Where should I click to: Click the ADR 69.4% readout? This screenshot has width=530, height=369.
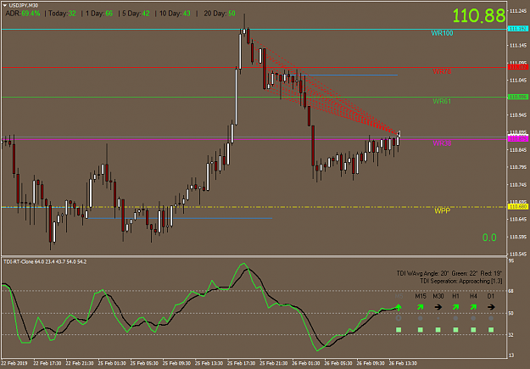click(23, 14)
